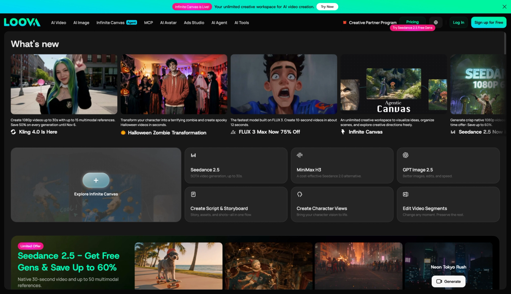Open the fiery city street video thumbnail
This screenshot has height=294, width=511.
[359, 266]
